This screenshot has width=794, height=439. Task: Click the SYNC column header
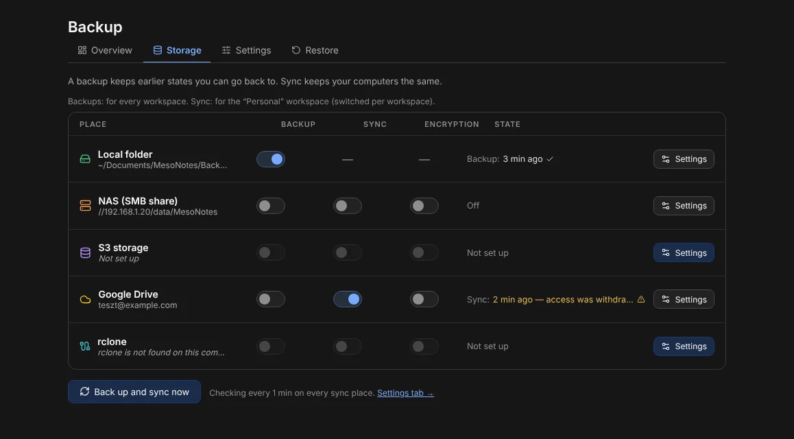coord(375,124)
